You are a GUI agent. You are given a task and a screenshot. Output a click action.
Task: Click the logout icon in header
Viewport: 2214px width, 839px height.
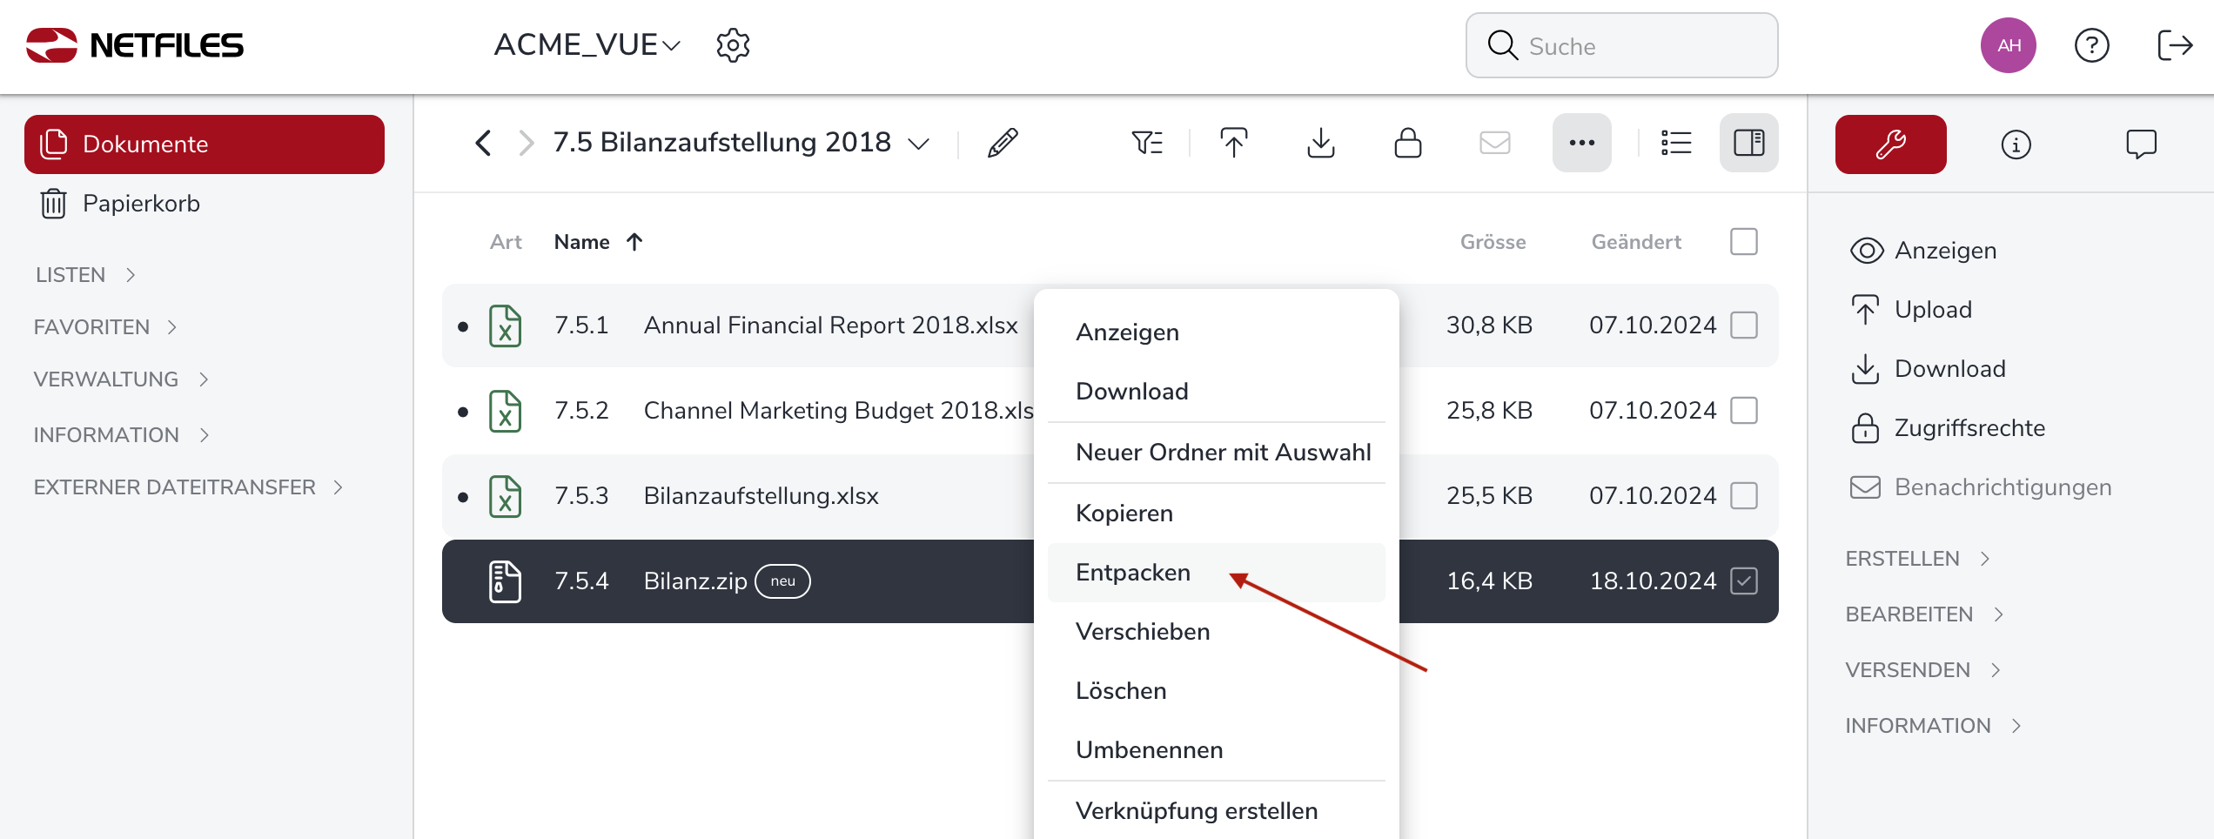pos(2174,45)
